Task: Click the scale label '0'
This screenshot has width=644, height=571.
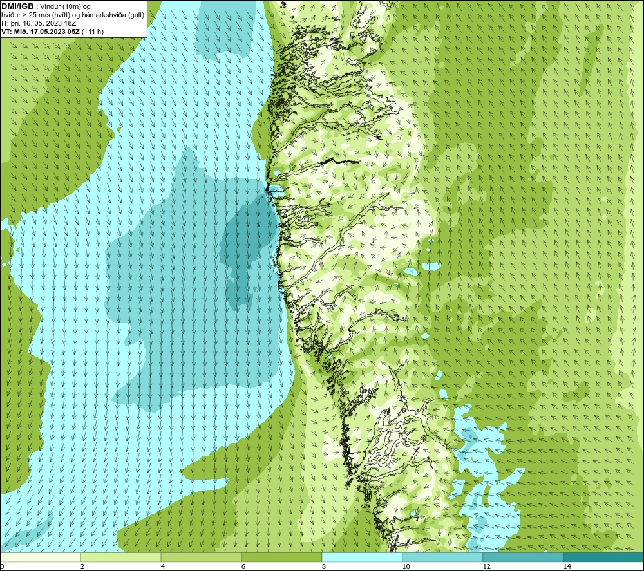Action: pyautogui.click(x=2, y=566)
